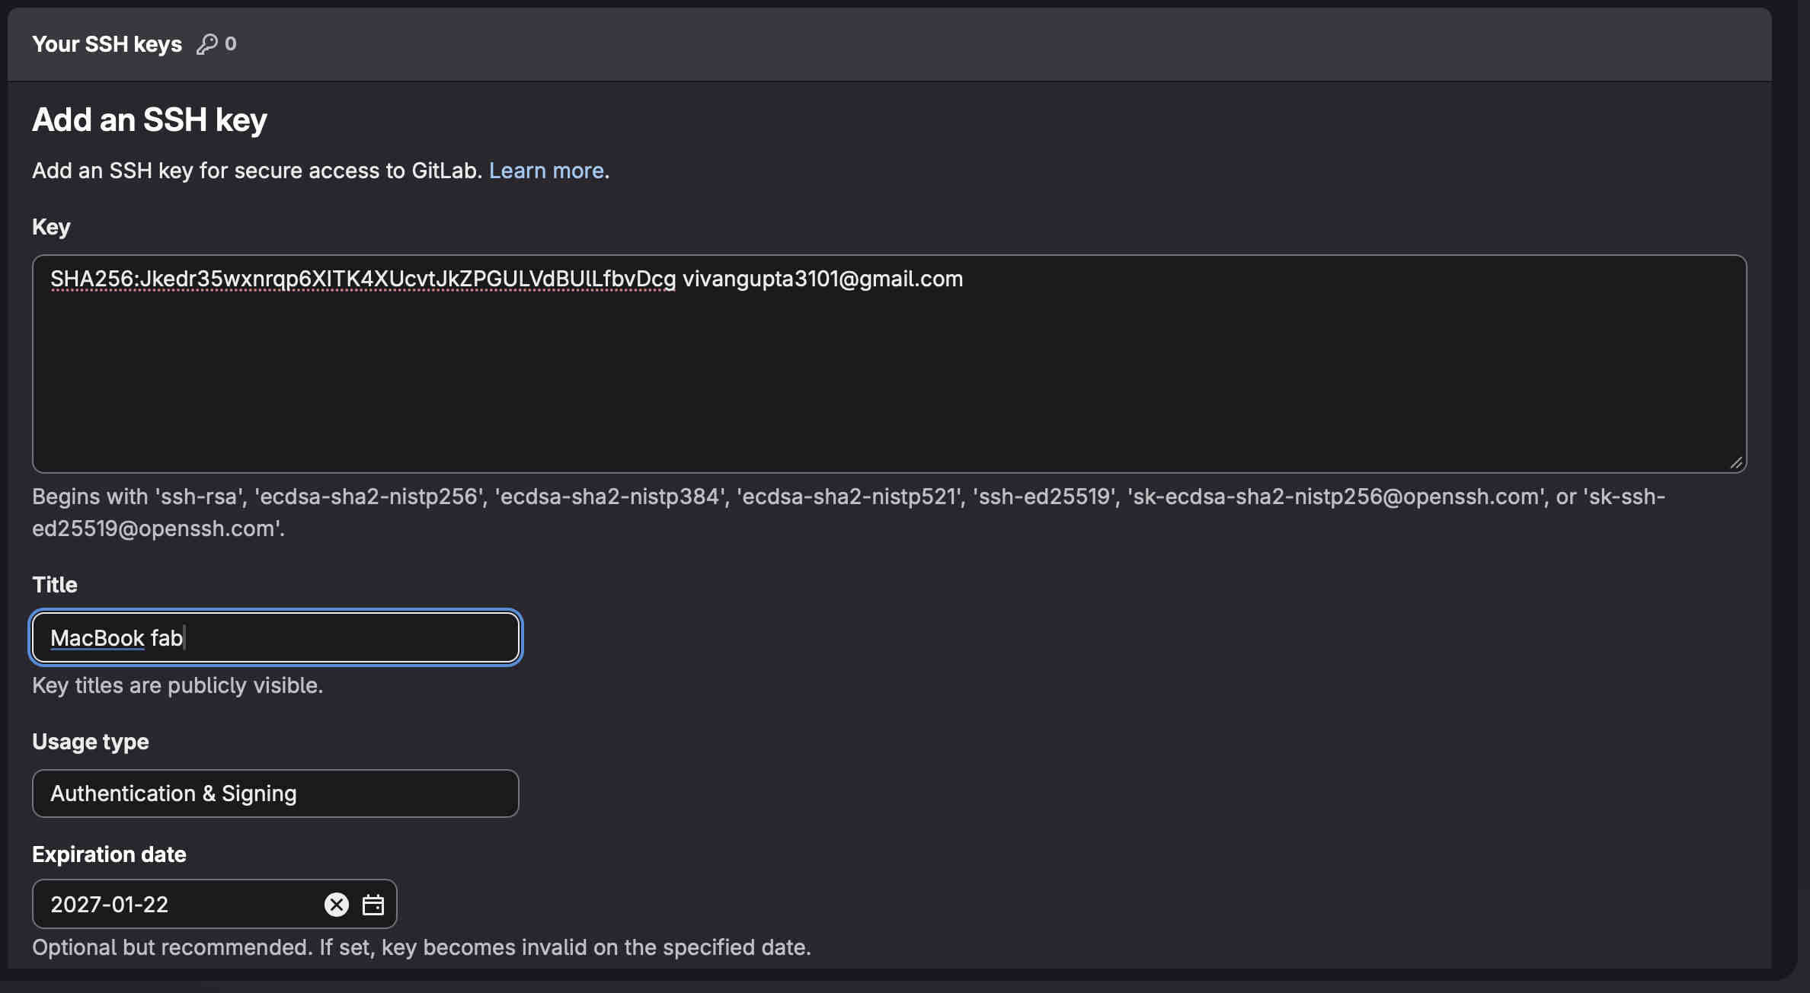
Task: Click the 2027-01-22 expiration date field
Action: tap(175, 905)
